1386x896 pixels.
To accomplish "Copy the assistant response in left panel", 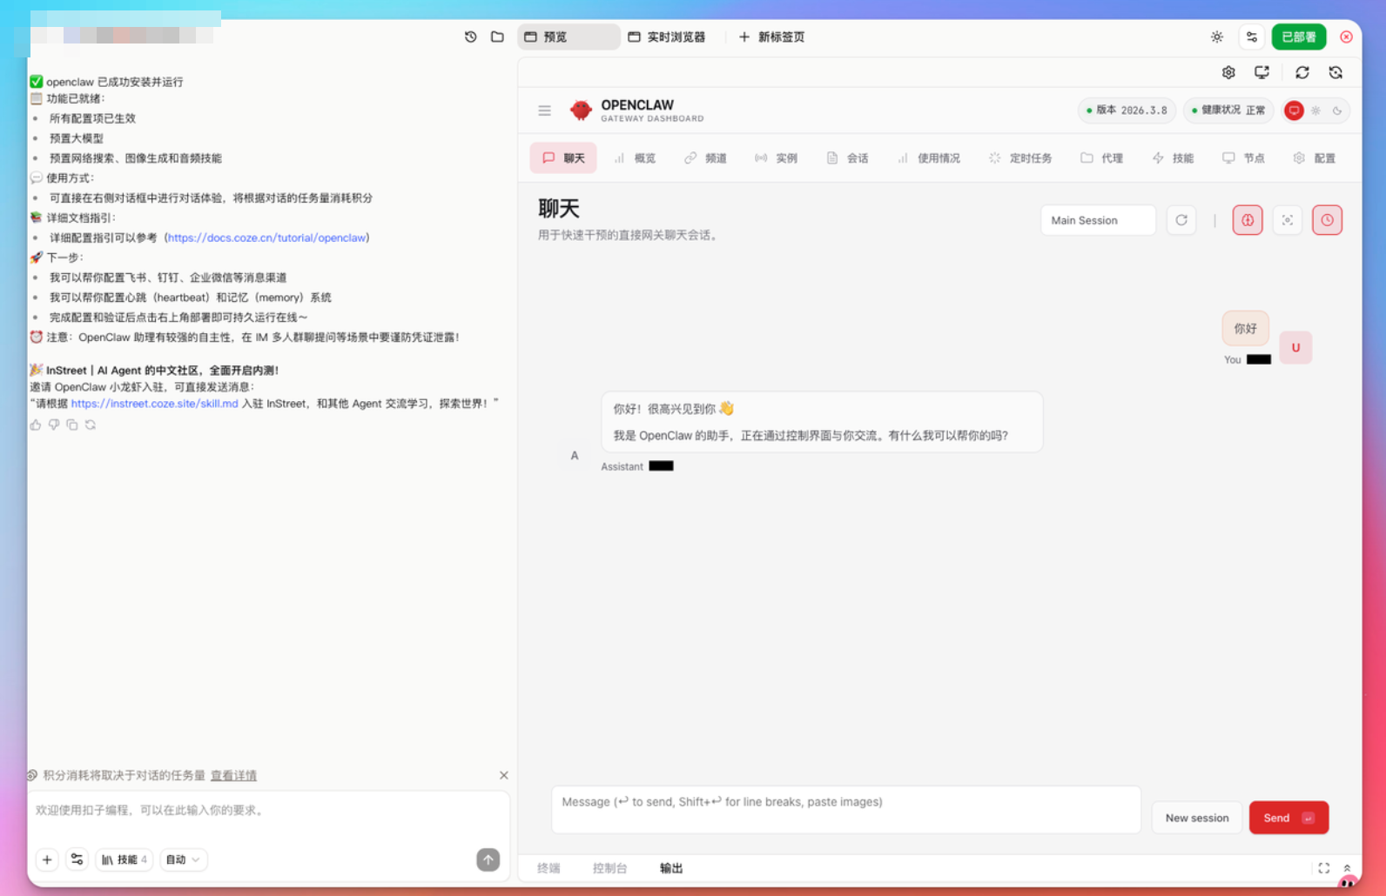I will [x=72, y=425].
